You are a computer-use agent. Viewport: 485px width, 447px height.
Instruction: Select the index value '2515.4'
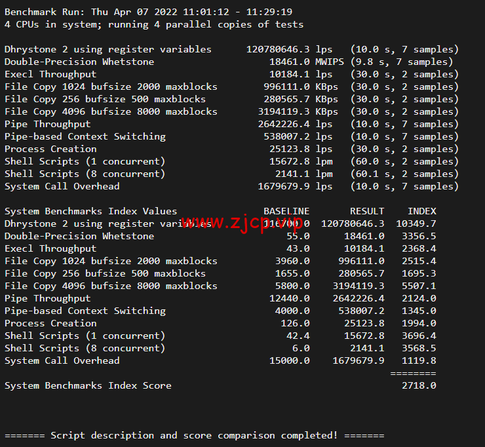(x=419, y=261)
